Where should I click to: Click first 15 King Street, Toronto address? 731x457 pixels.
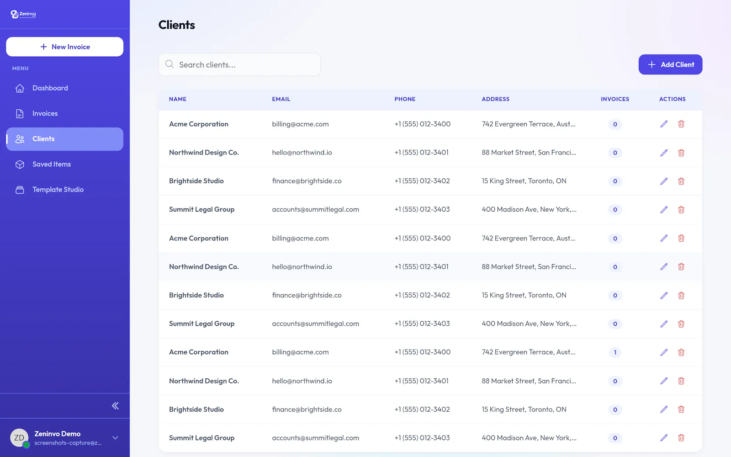click(524, 181)
